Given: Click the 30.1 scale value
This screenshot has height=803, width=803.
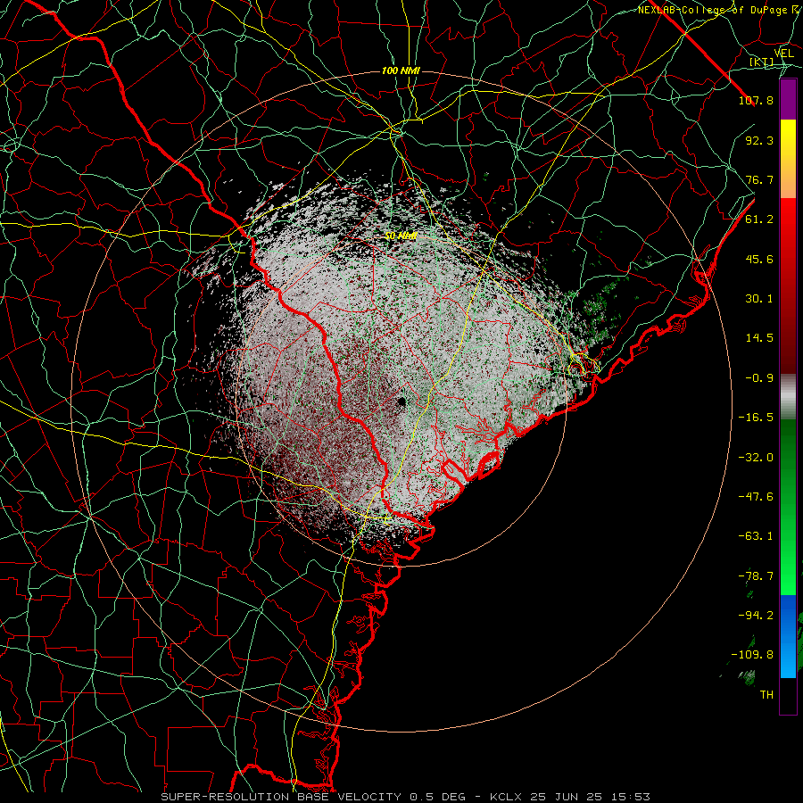Looking at the screenshot, I should tap(759, 299).
